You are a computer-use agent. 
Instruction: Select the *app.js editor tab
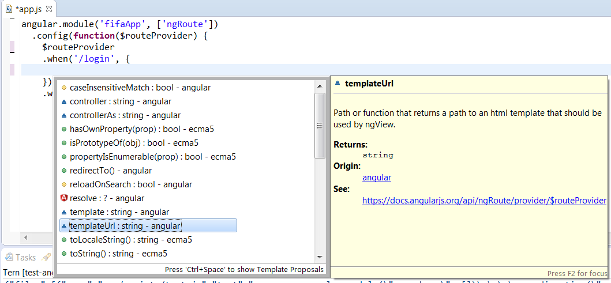click(29, 8)
